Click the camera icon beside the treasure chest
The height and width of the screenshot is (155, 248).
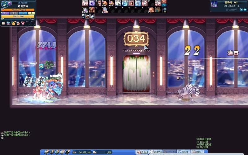(158, 10)
